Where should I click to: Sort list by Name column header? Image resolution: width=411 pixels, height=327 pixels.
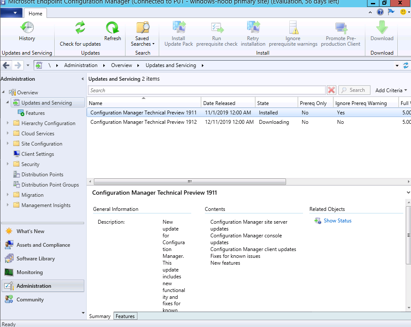(x=144, y=103)
